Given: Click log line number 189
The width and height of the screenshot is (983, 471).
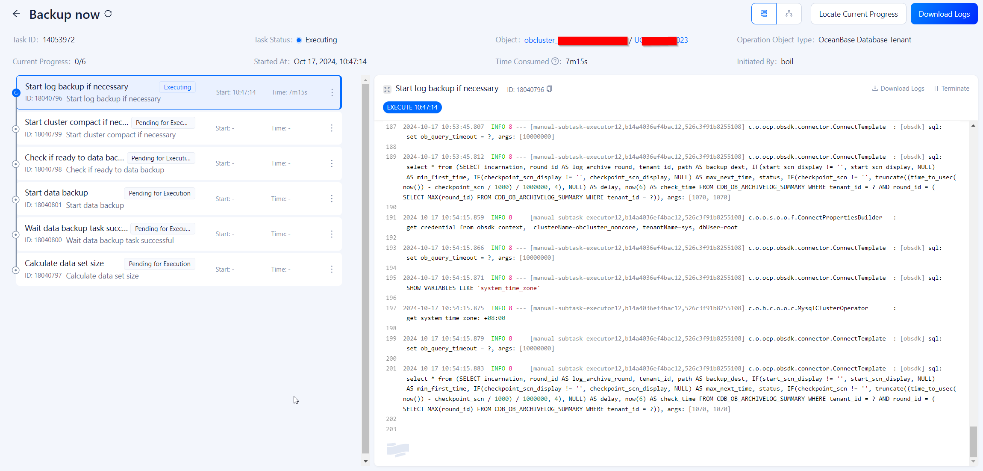Looking at the screenshot, I should click(391, 157).
